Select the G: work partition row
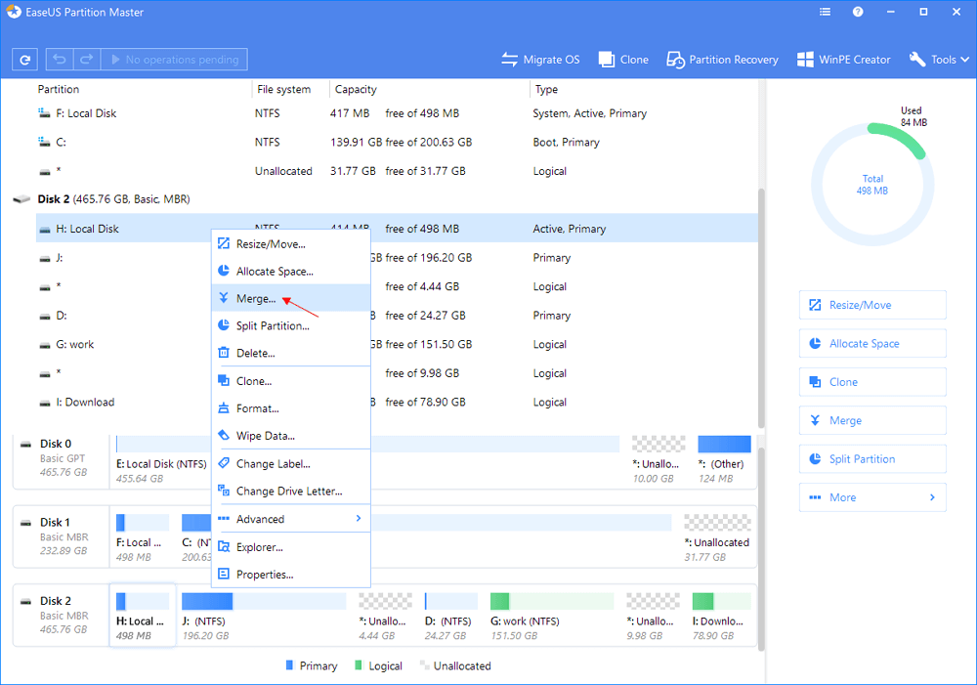 tap(397, 344)
